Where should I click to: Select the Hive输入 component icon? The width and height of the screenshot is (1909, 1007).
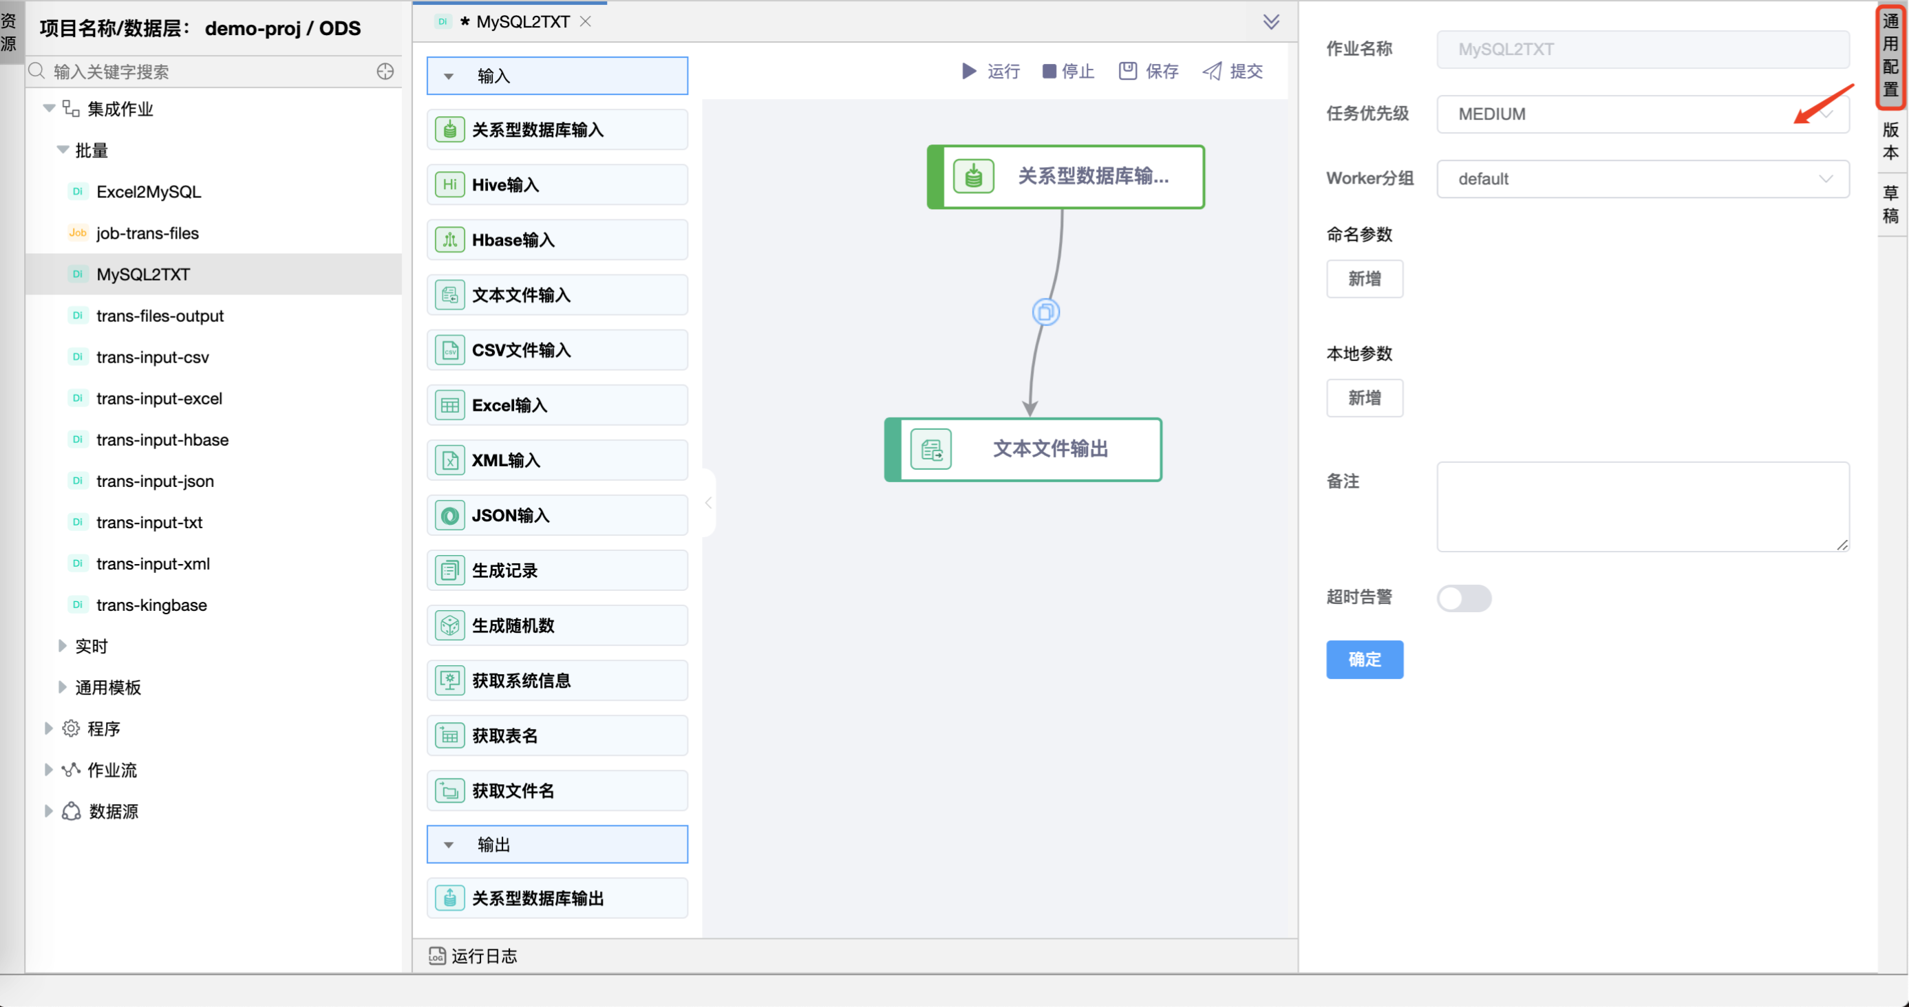(x=450, y=185)
